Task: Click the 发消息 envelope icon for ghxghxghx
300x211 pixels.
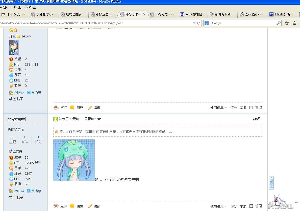Action: point(29,191)
